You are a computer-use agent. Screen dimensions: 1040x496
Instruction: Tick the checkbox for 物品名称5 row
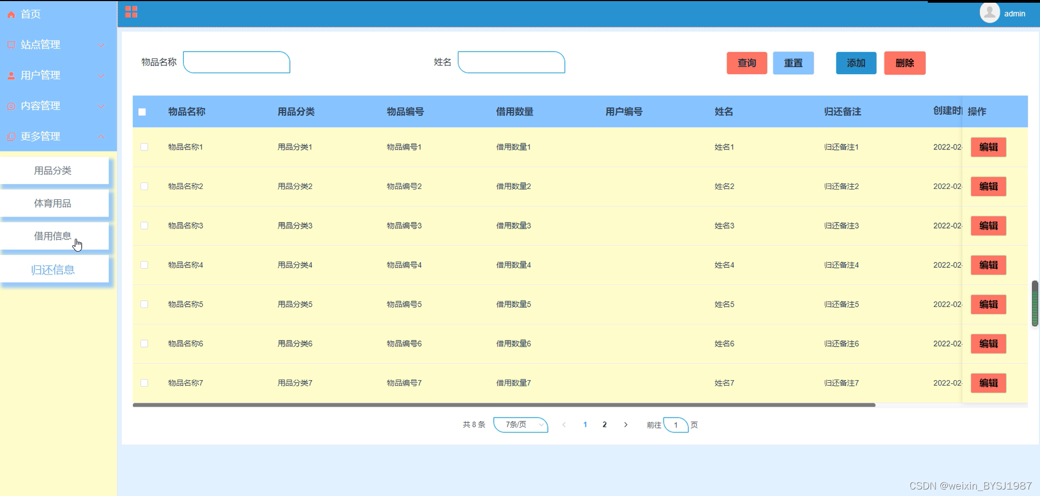coord(144,304)
